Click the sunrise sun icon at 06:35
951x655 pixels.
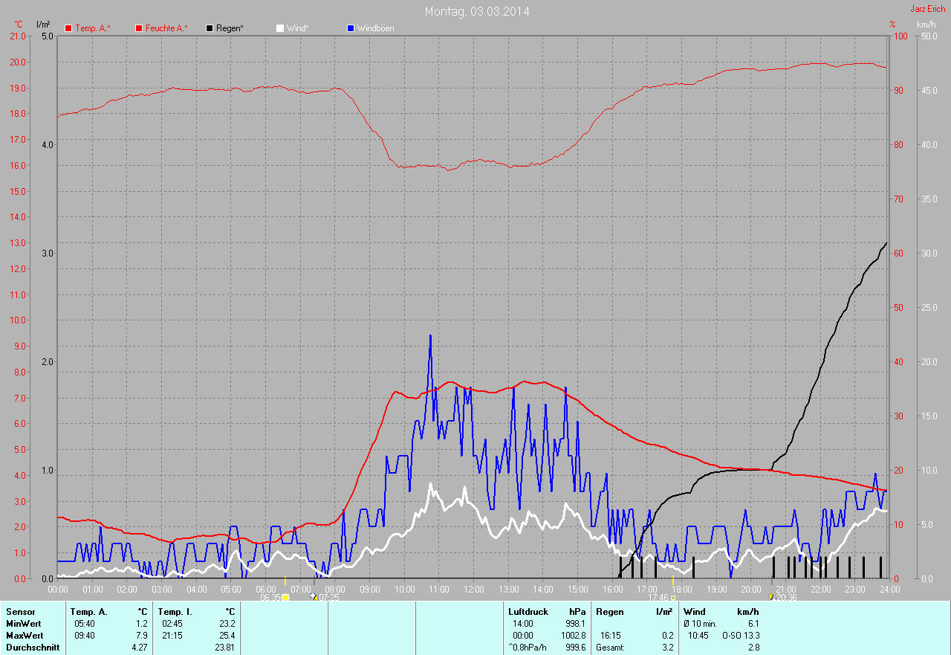click(x=285, y=597)
